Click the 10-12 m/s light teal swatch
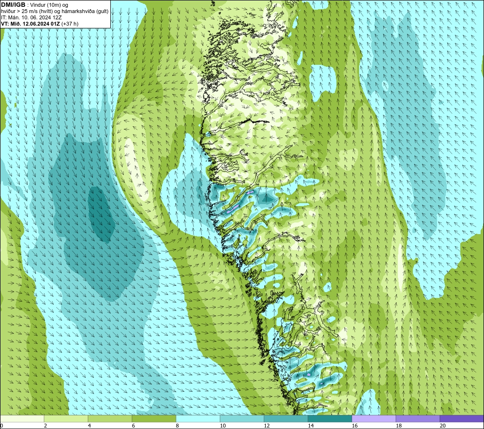 tap(242, 418)
